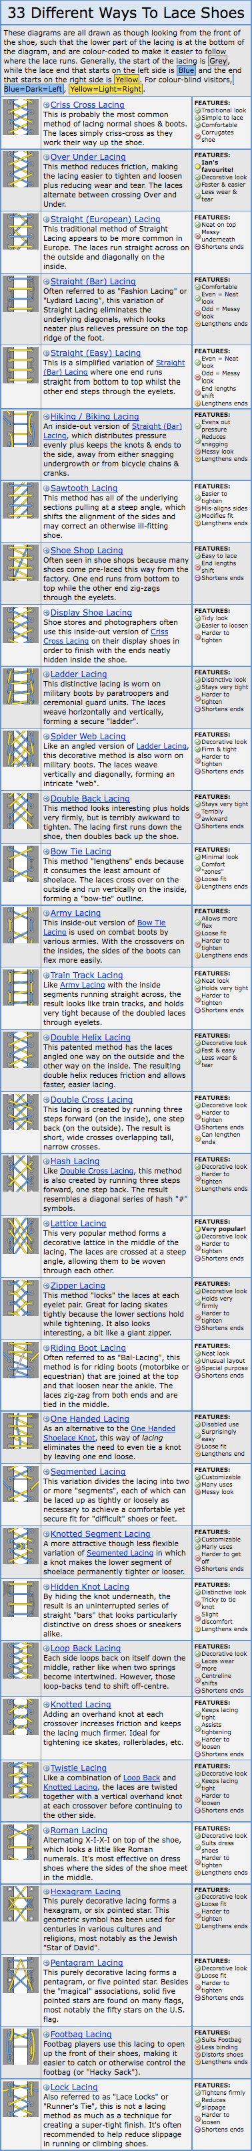Click the arrow icon beside Sawtooth Lacing
252x2151 pixels.
pos(47,488)
